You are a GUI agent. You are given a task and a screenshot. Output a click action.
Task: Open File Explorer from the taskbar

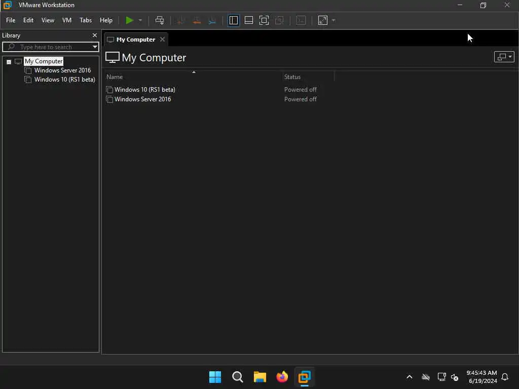click(x=260, y=377)
